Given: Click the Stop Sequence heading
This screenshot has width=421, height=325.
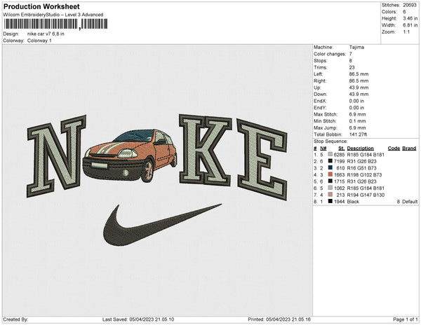Looking at the screenshot, I should [x=330, y=141].
